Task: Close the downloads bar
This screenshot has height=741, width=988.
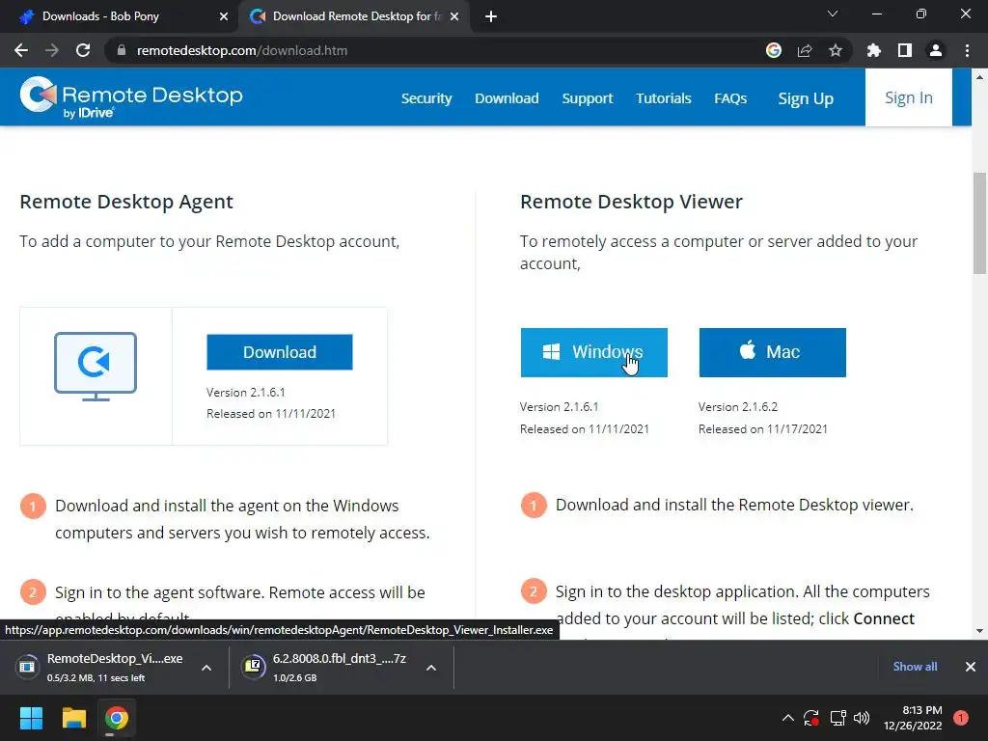Action: point(971,667)
